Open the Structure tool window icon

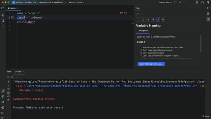tap(3, 15)
